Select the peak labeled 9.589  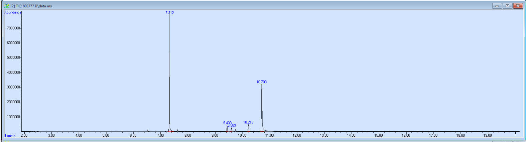(232, 125)
